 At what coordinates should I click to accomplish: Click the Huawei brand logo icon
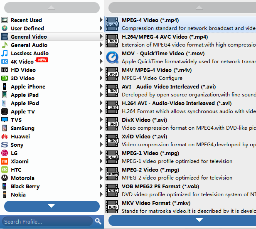(x=5, y=136)
